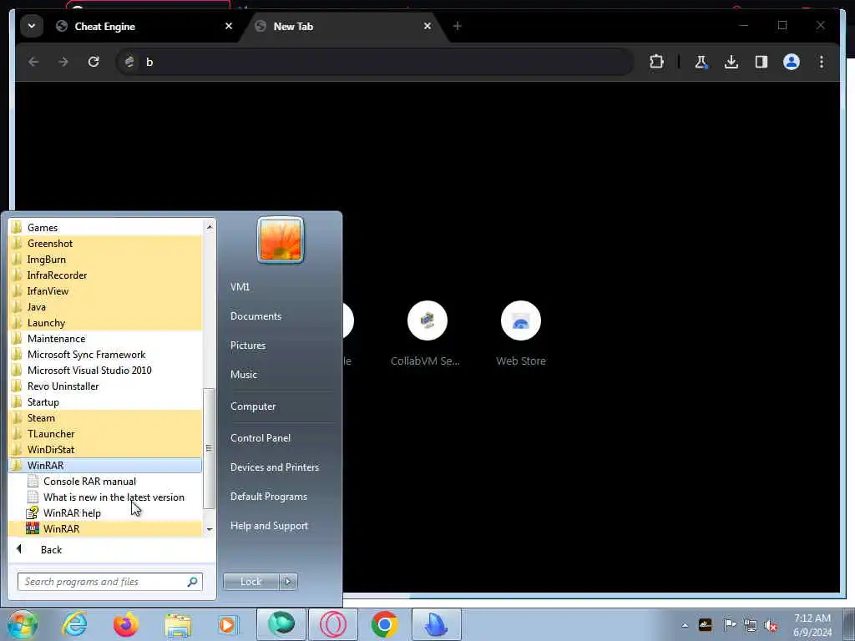Open Chrome Labs flask icon
Viewport: 855px width, 641px height.
(701, 62)
